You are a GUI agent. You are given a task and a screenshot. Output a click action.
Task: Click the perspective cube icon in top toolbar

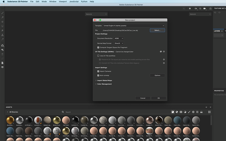tap(200, 8)
